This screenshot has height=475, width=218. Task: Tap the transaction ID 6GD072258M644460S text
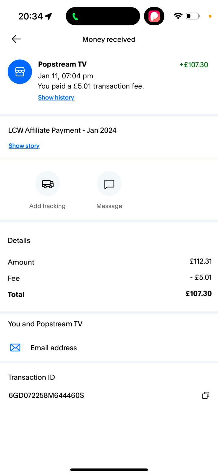point(46,395)
